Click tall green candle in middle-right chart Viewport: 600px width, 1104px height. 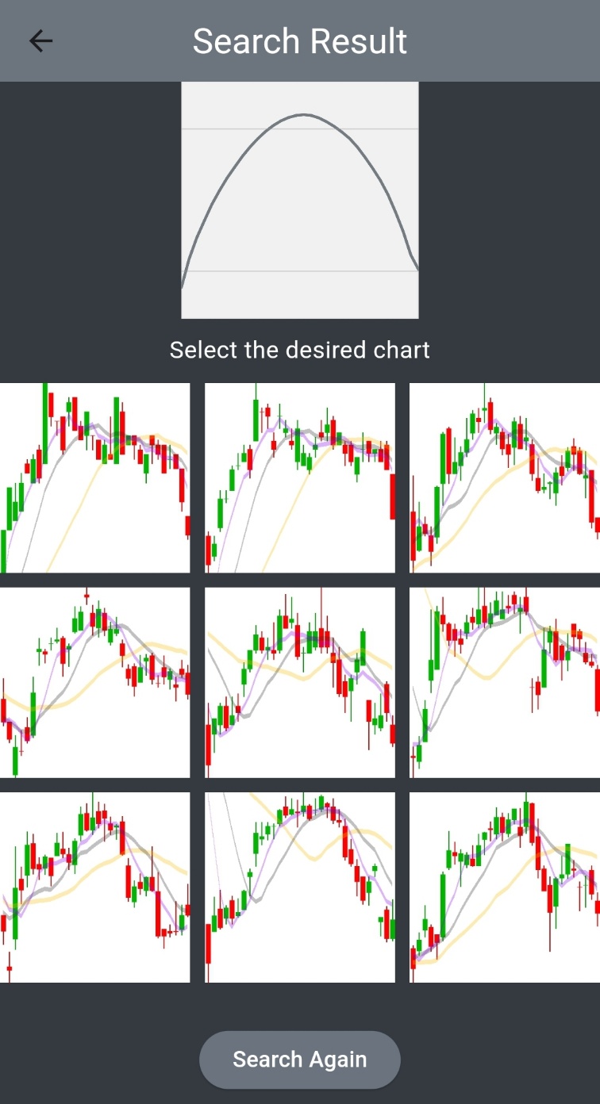pos(435,641)
